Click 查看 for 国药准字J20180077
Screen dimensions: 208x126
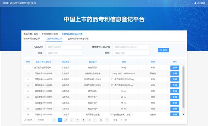click(175, 97)
